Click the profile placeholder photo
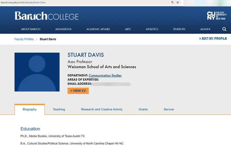Viewport: 231px width, 151px height. coord(37,72)
